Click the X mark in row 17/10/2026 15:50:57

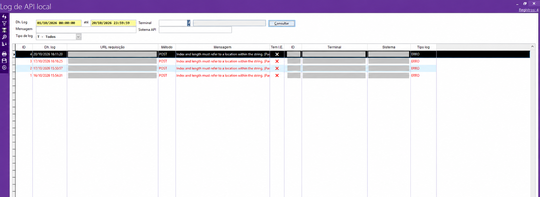pos(277,68)
